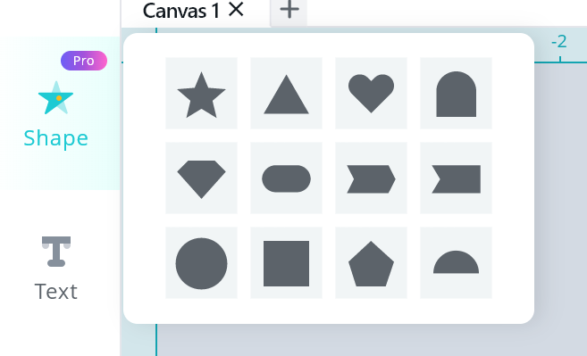Screen dimensions: 587x356
Task: Close the Canvas 1 tab
Action: [236, 9]
